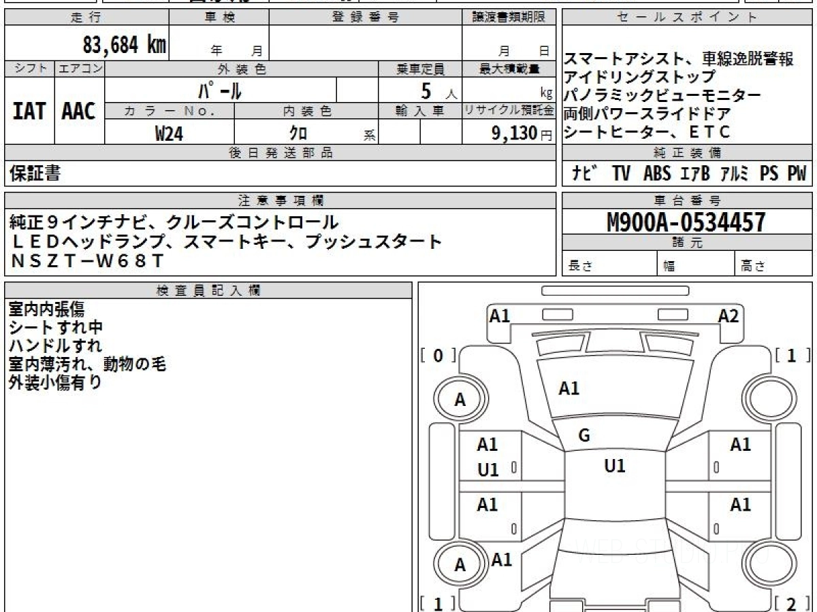The image size is (817, 612).
Task: Click the リサイクル預託金 header
Action: [x=509, y=111]
